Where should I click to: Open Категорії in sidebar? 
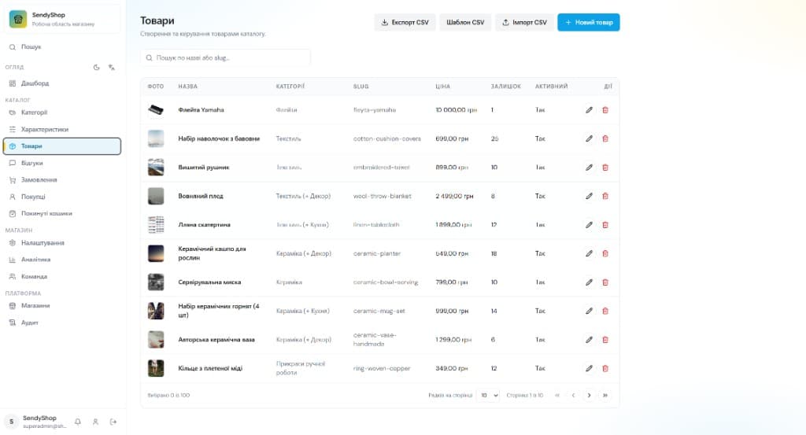click(61, 112)
